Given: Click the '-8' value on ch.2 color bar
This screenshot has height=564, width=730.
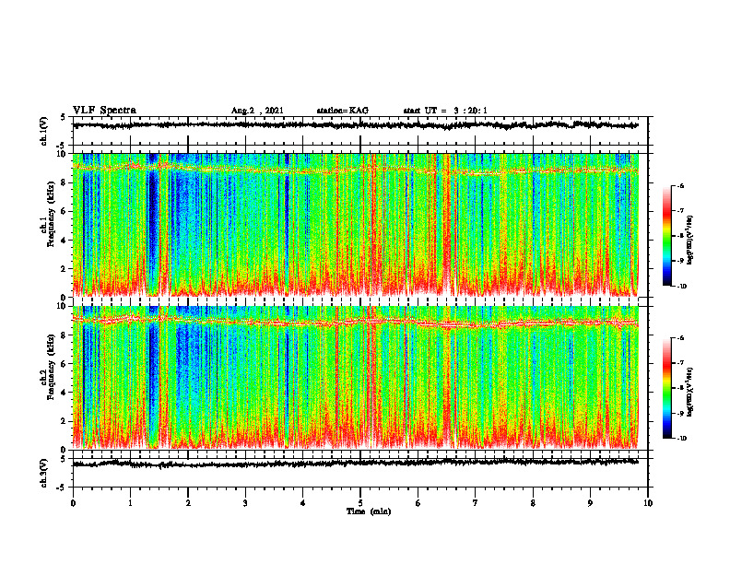Looking at the screenshot, I should (x=680, y=388).
